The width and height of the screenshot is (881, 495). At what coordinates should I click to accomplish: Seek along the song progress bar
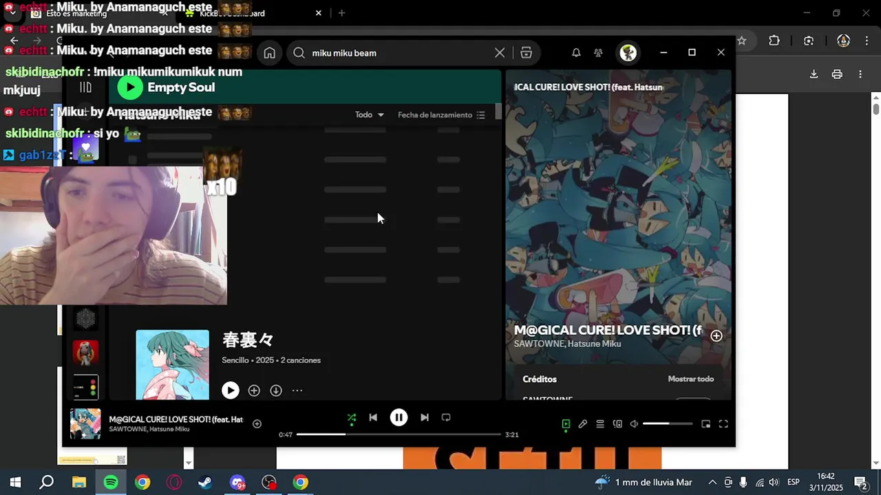pos(399,434)
